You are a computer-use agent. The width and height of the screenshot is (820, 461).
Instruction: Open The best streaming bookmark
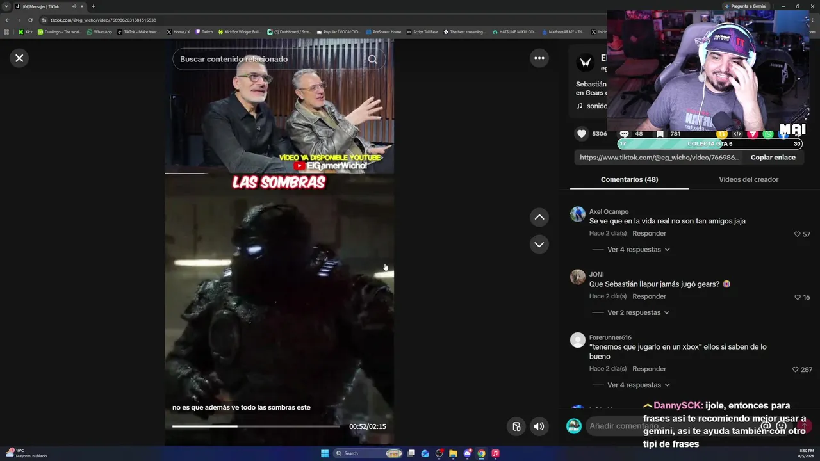click(x=465, y=32)
